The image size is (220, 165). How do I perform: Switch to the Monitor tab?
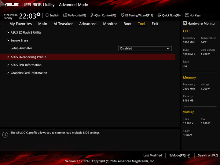point(110,24)
